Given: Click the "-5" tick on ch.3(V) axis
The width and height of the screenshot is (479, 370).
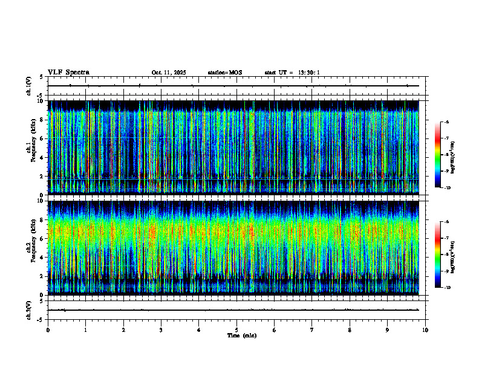Looking at the screenshot, I should point(41,320).
